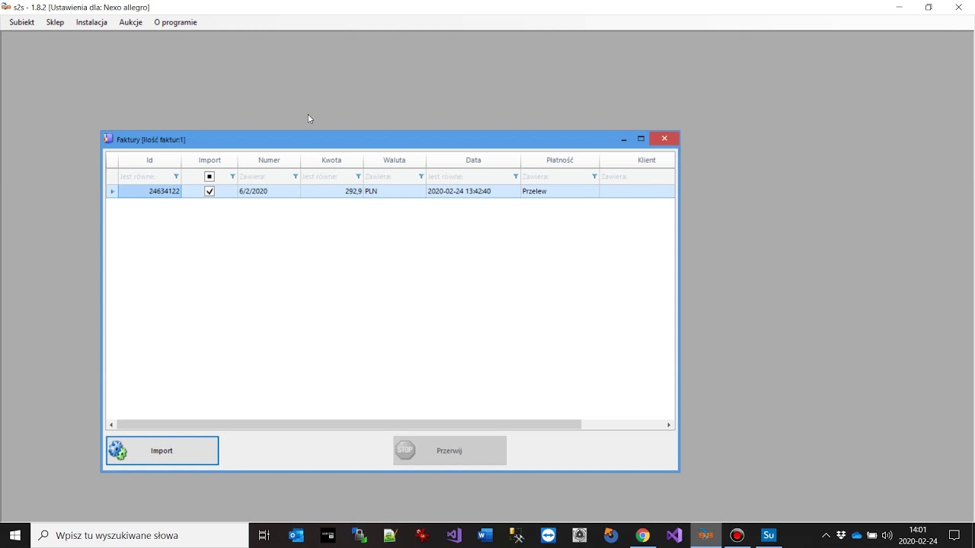Open the Windows Start menu

15,535
